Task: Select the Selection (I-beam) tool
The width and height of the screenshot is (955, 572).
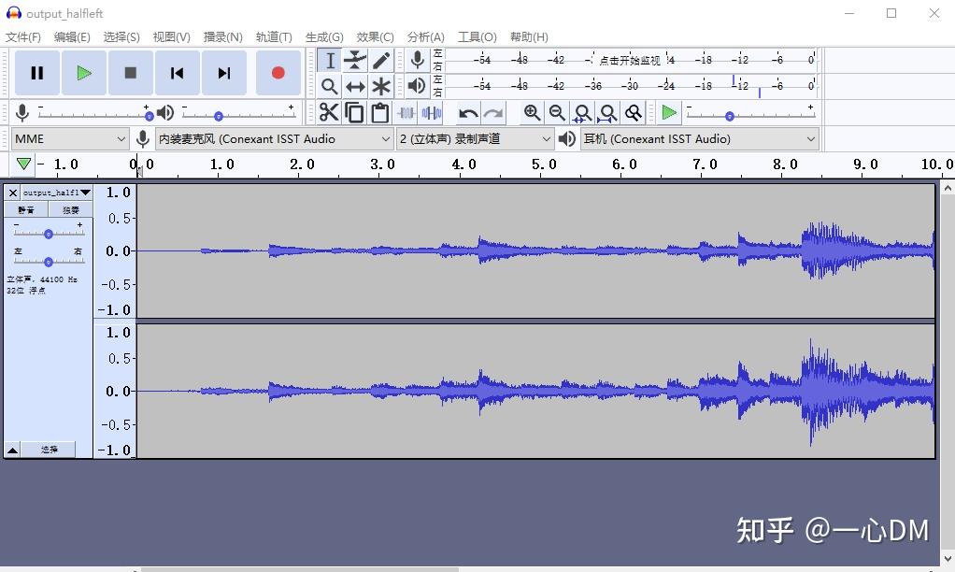Action: point(330,61)
